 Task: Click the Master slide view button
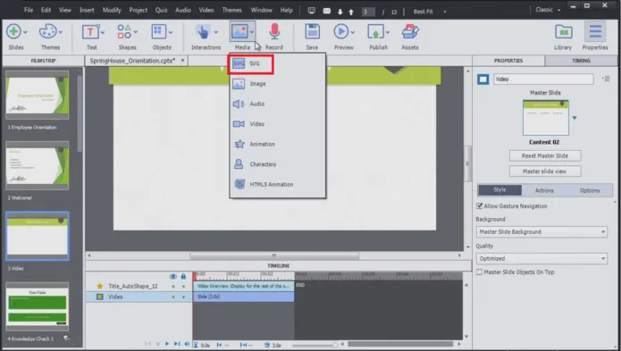pyautogui.click(x=545, y=171)
